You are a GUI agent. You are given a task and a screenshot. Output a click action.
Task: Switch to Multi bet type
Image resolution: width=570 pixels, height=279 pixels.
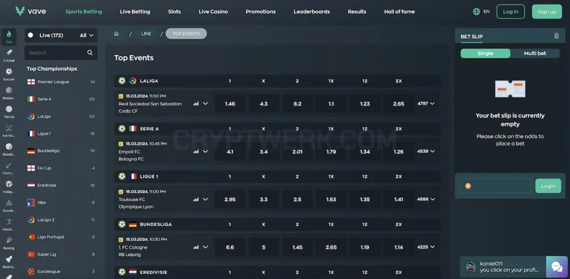(x=535, y=54)
